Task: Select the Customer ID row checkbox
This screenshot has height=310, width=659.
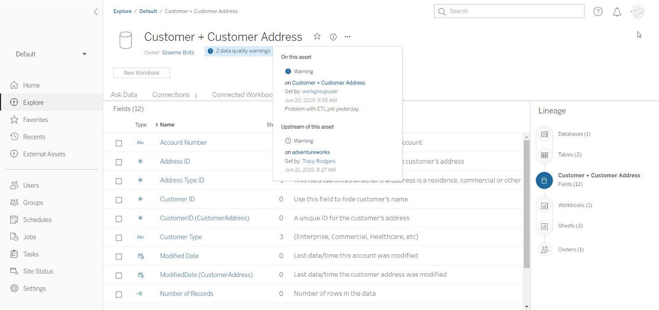Action: (119, 200)
